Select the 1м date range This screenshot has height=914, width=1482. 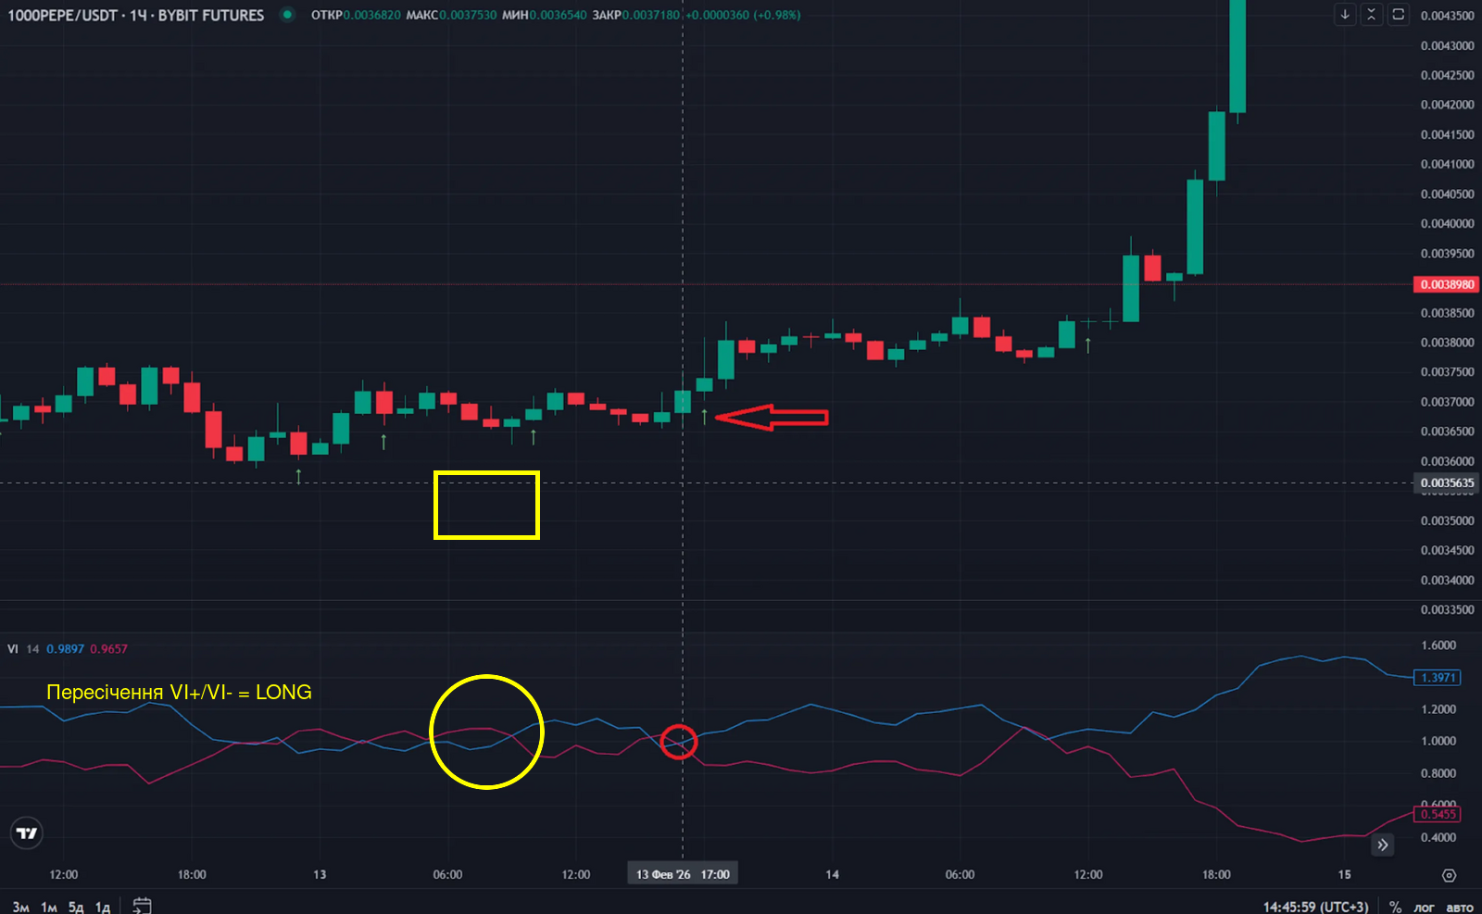click(x=49, y=907)
